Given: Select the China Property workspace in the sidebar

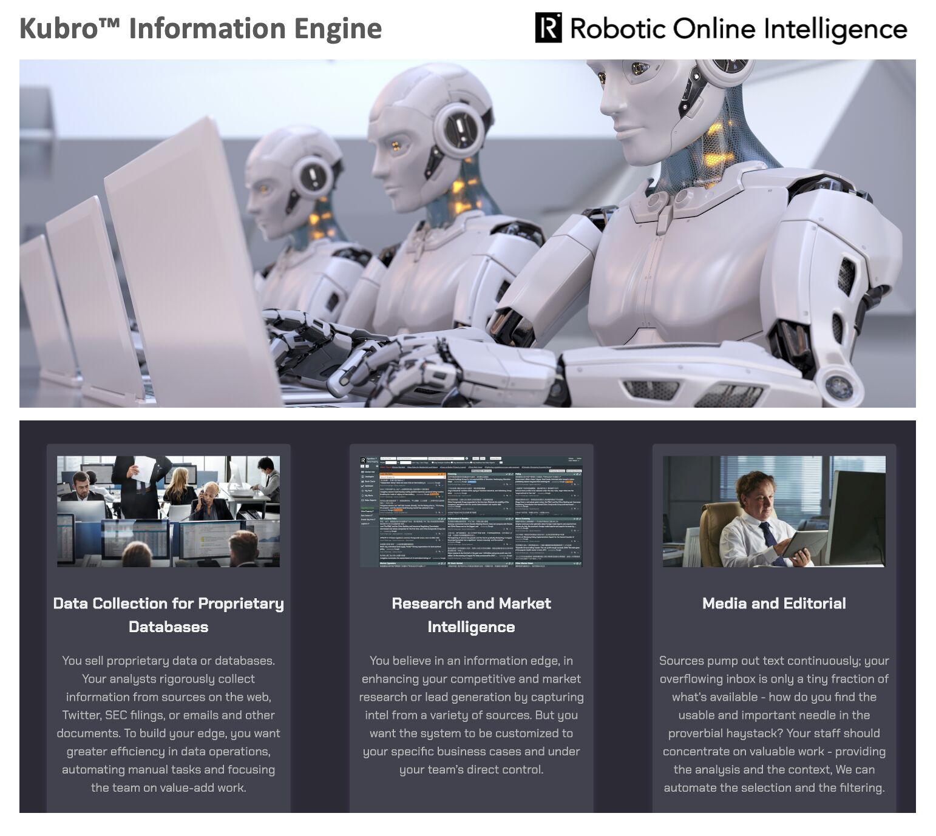Looking at the screenshot, I should pos(368,510).
